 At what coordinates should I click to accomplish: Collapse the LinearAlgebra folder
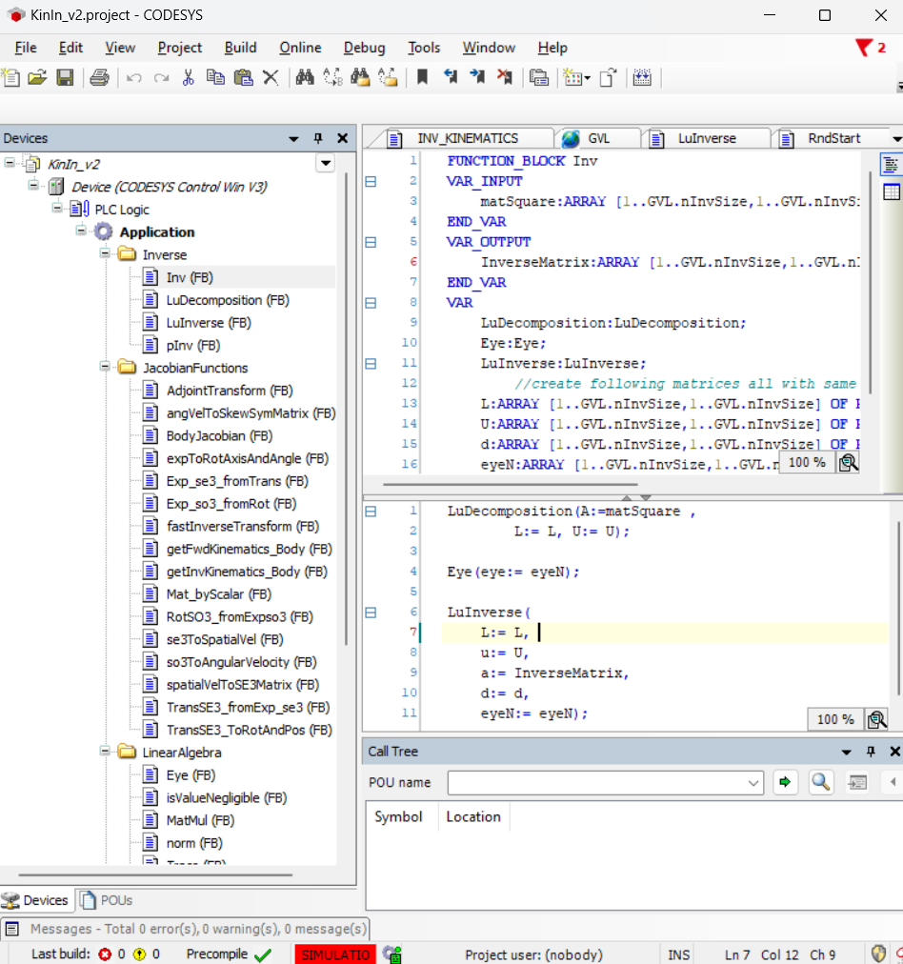[x=105, y=752]
